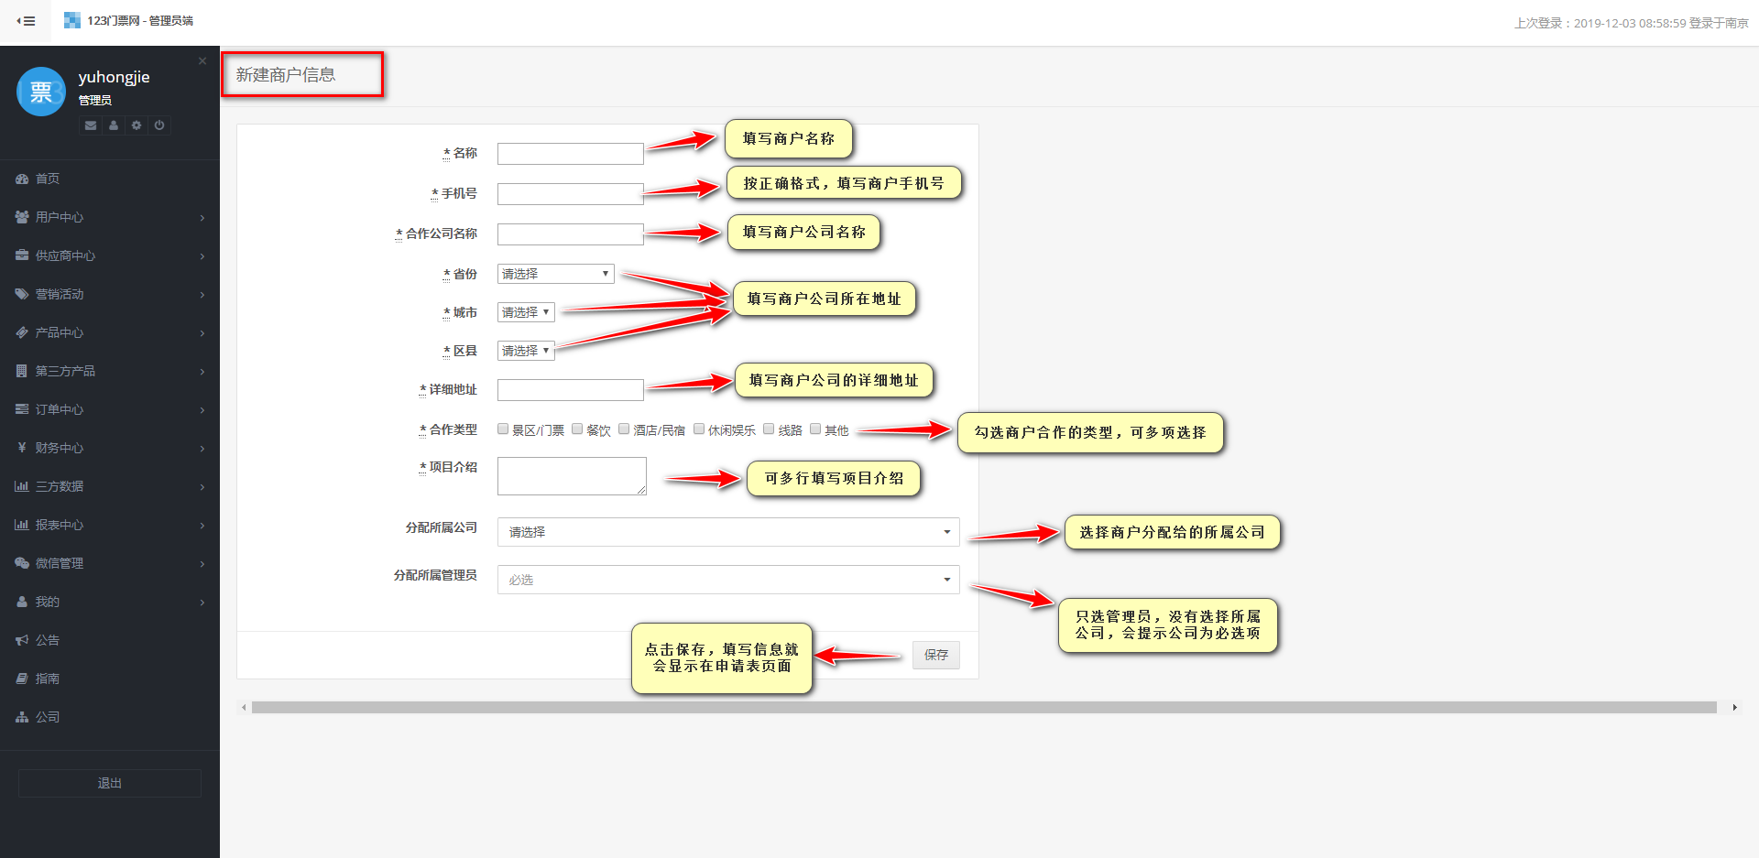Open the 供应商中心 menu label
This screenshot has width=1759, height=858.
pos(65,255)
